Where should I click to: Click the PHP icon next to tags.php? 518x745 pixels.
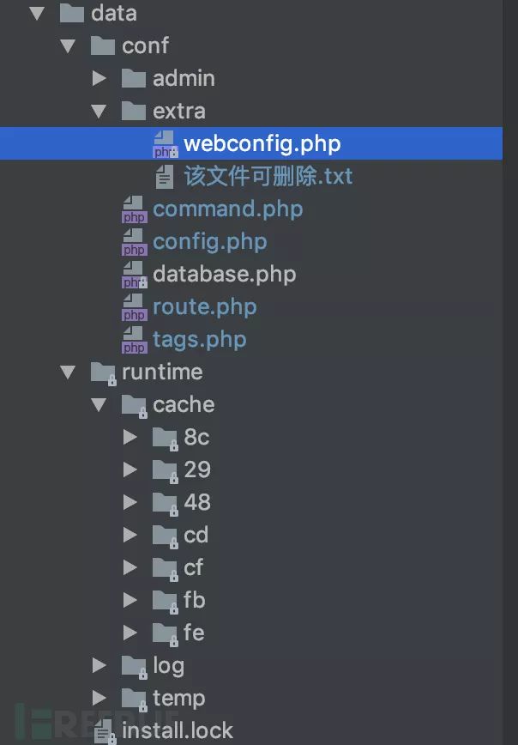[134, 340]
